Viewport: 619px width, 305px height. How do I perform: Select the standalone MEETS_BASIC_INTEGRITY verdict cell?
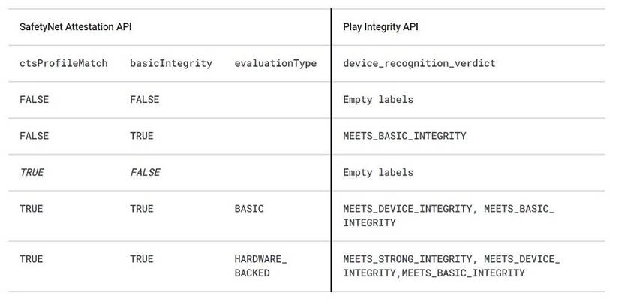point(404,136)
